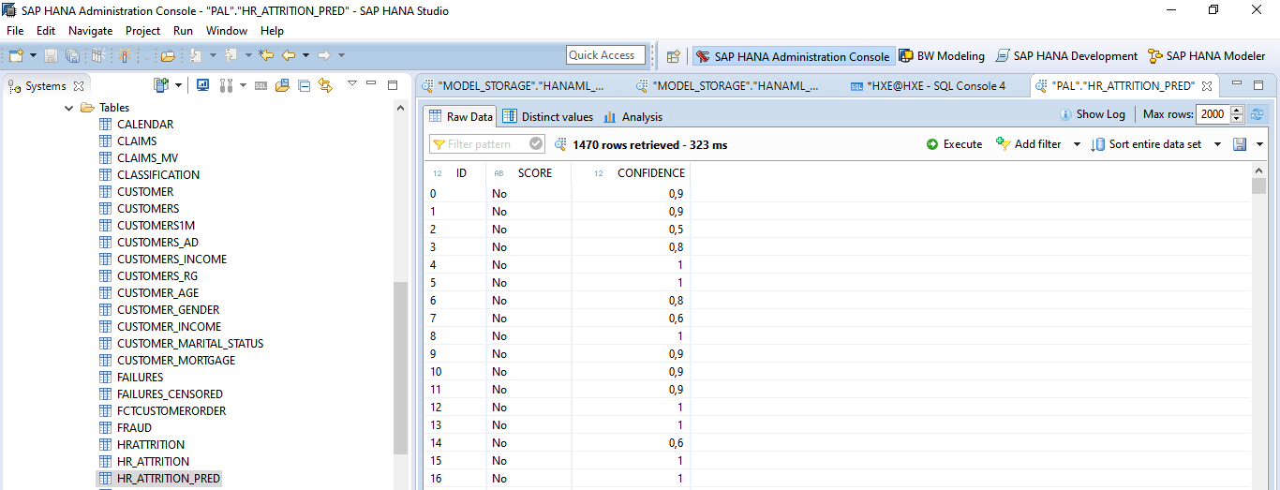Viewport: 1280px width, 490px height.
Task: Open the Systems view menu triangle
Action: tap(352, 84)
